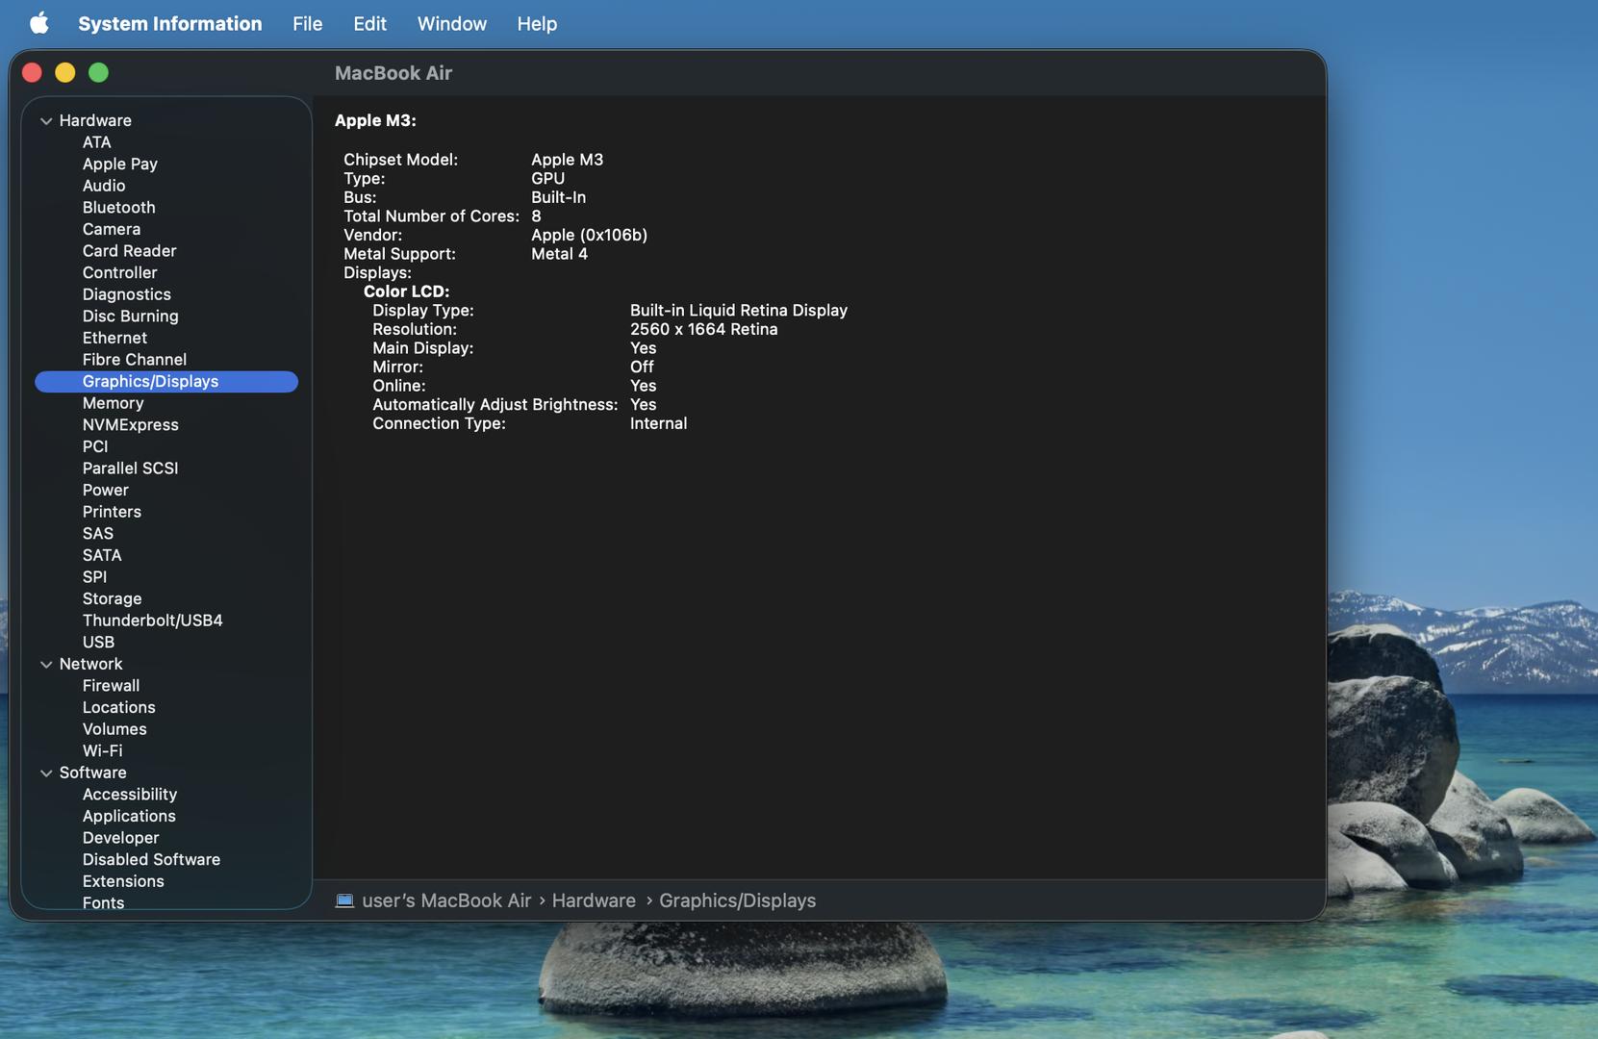Open the Edit menu
Screen dimensions: 1598x1039
369,23
